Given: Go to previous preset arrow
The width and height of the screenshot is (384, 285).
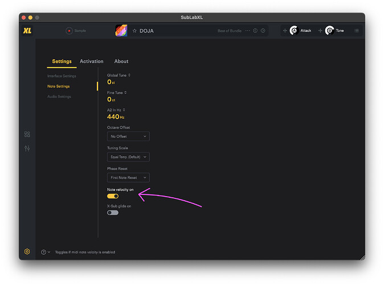Looking at the screenshot, I should point(255,31).
